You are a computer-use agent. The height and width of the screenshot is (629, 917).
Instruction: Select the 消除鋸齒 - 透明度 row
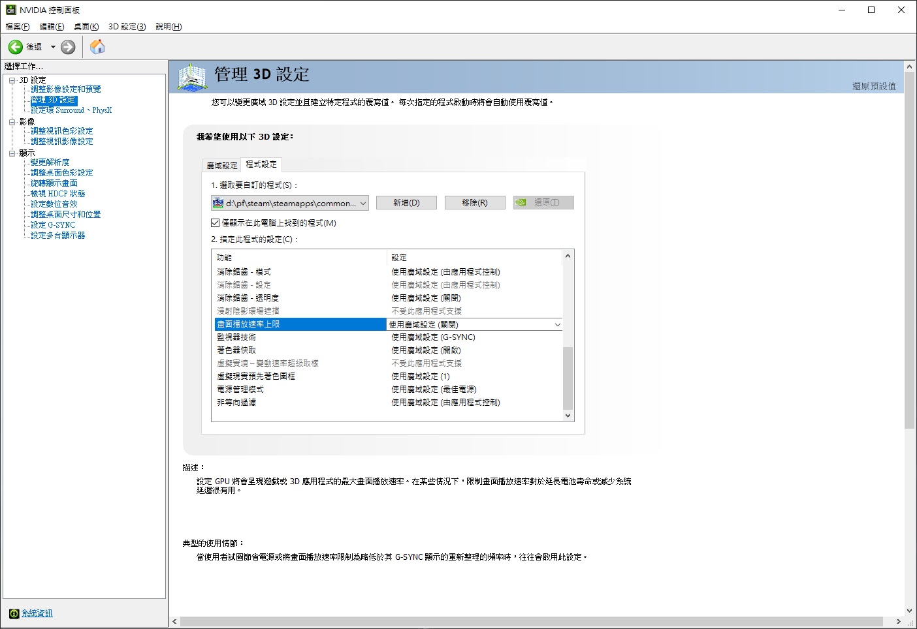coord(387,298)
